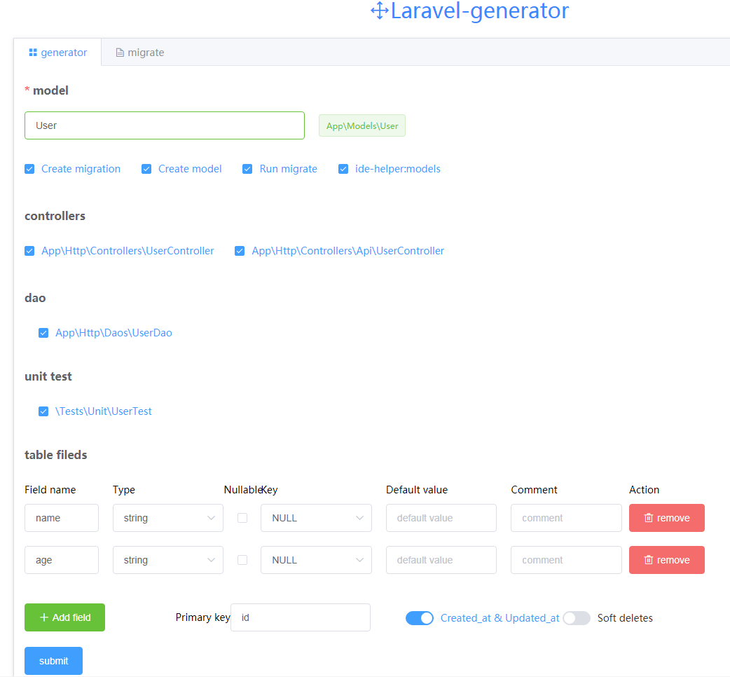Click the blue submit button
This screenshot has height=677, width=730.
click(x=53, y=661)
